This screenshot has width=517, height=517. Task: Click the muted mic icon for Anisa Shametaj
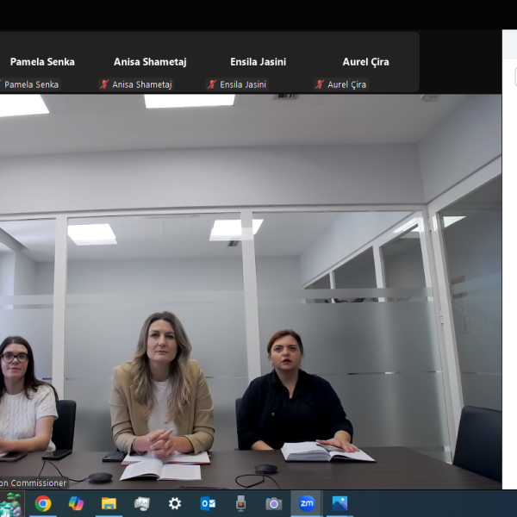pos(104,84)
